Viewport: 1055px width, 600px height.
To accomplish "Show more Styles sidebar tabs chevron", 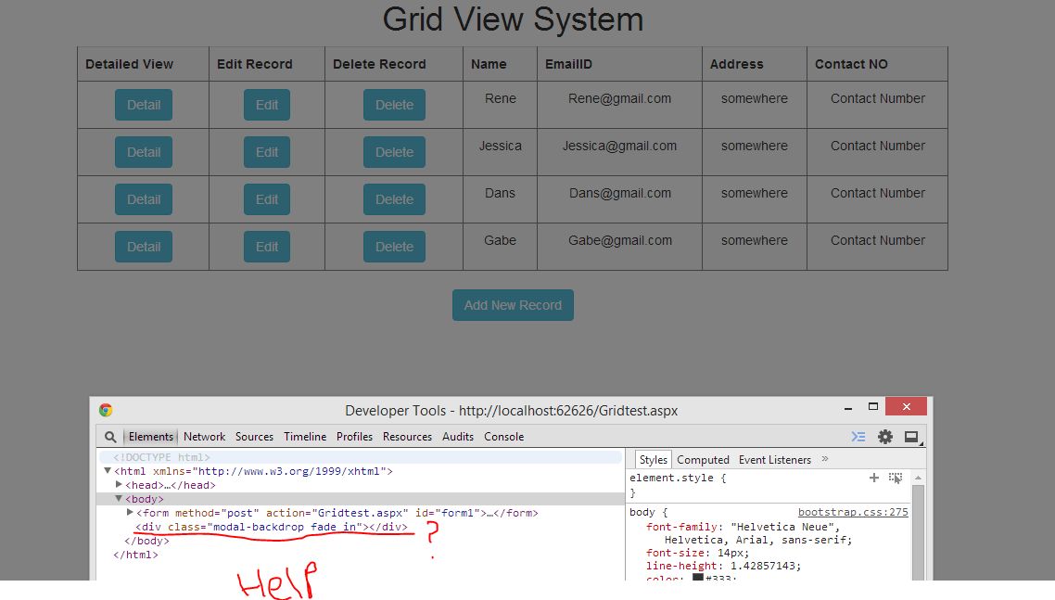I will pos(825,459).
